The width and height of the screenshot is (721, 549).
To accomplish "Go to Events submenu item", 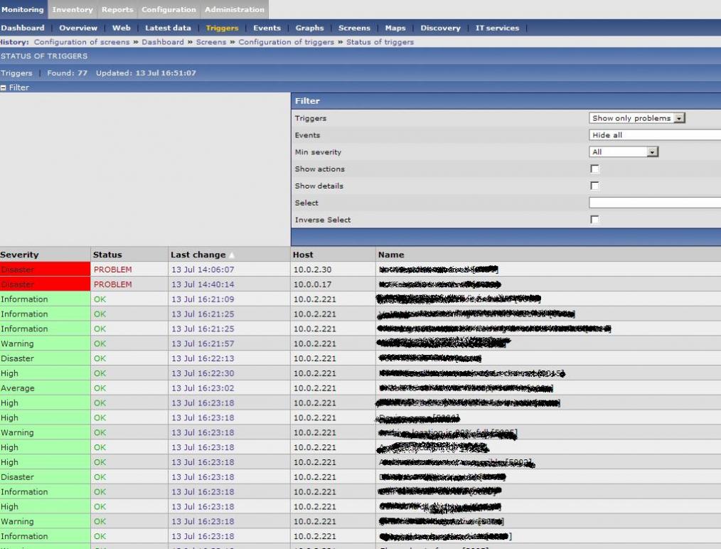I will [267, 28].
